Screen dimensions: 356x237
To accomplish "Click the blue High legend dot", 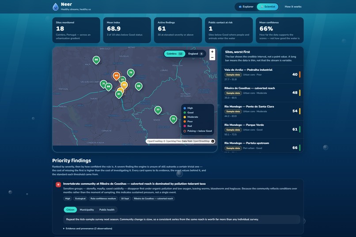I will point(185,108).
